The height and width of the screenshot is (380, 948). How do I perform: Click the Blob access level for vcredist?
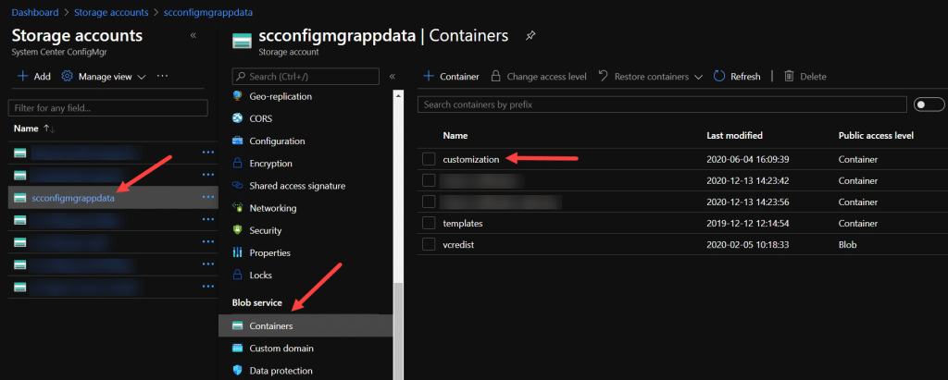847,244
